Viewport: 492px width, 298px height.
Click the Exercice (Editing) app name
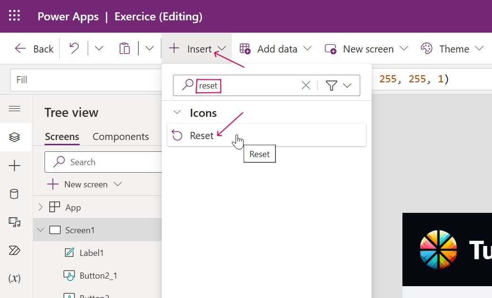(158, 16)
